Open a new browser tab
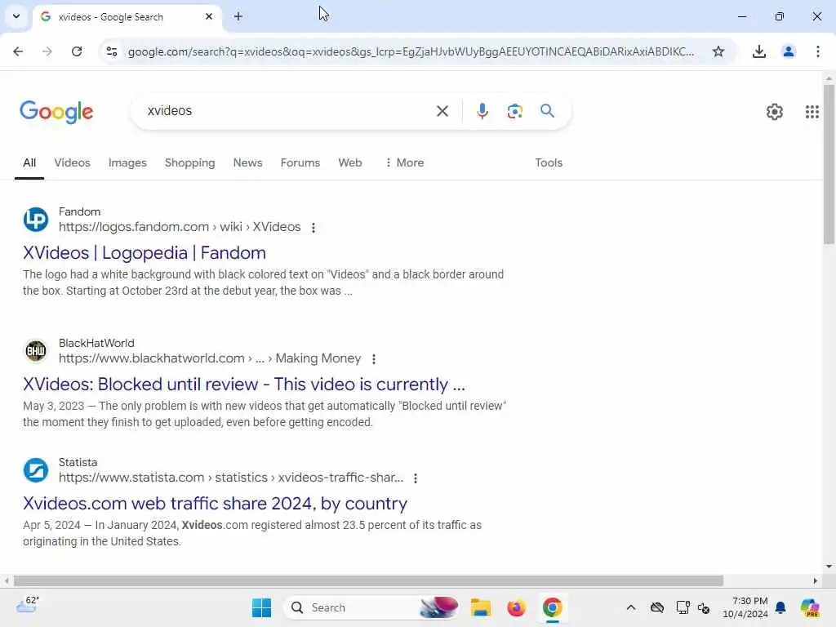This screenshot has height=627, width=836. click(238, 16)
